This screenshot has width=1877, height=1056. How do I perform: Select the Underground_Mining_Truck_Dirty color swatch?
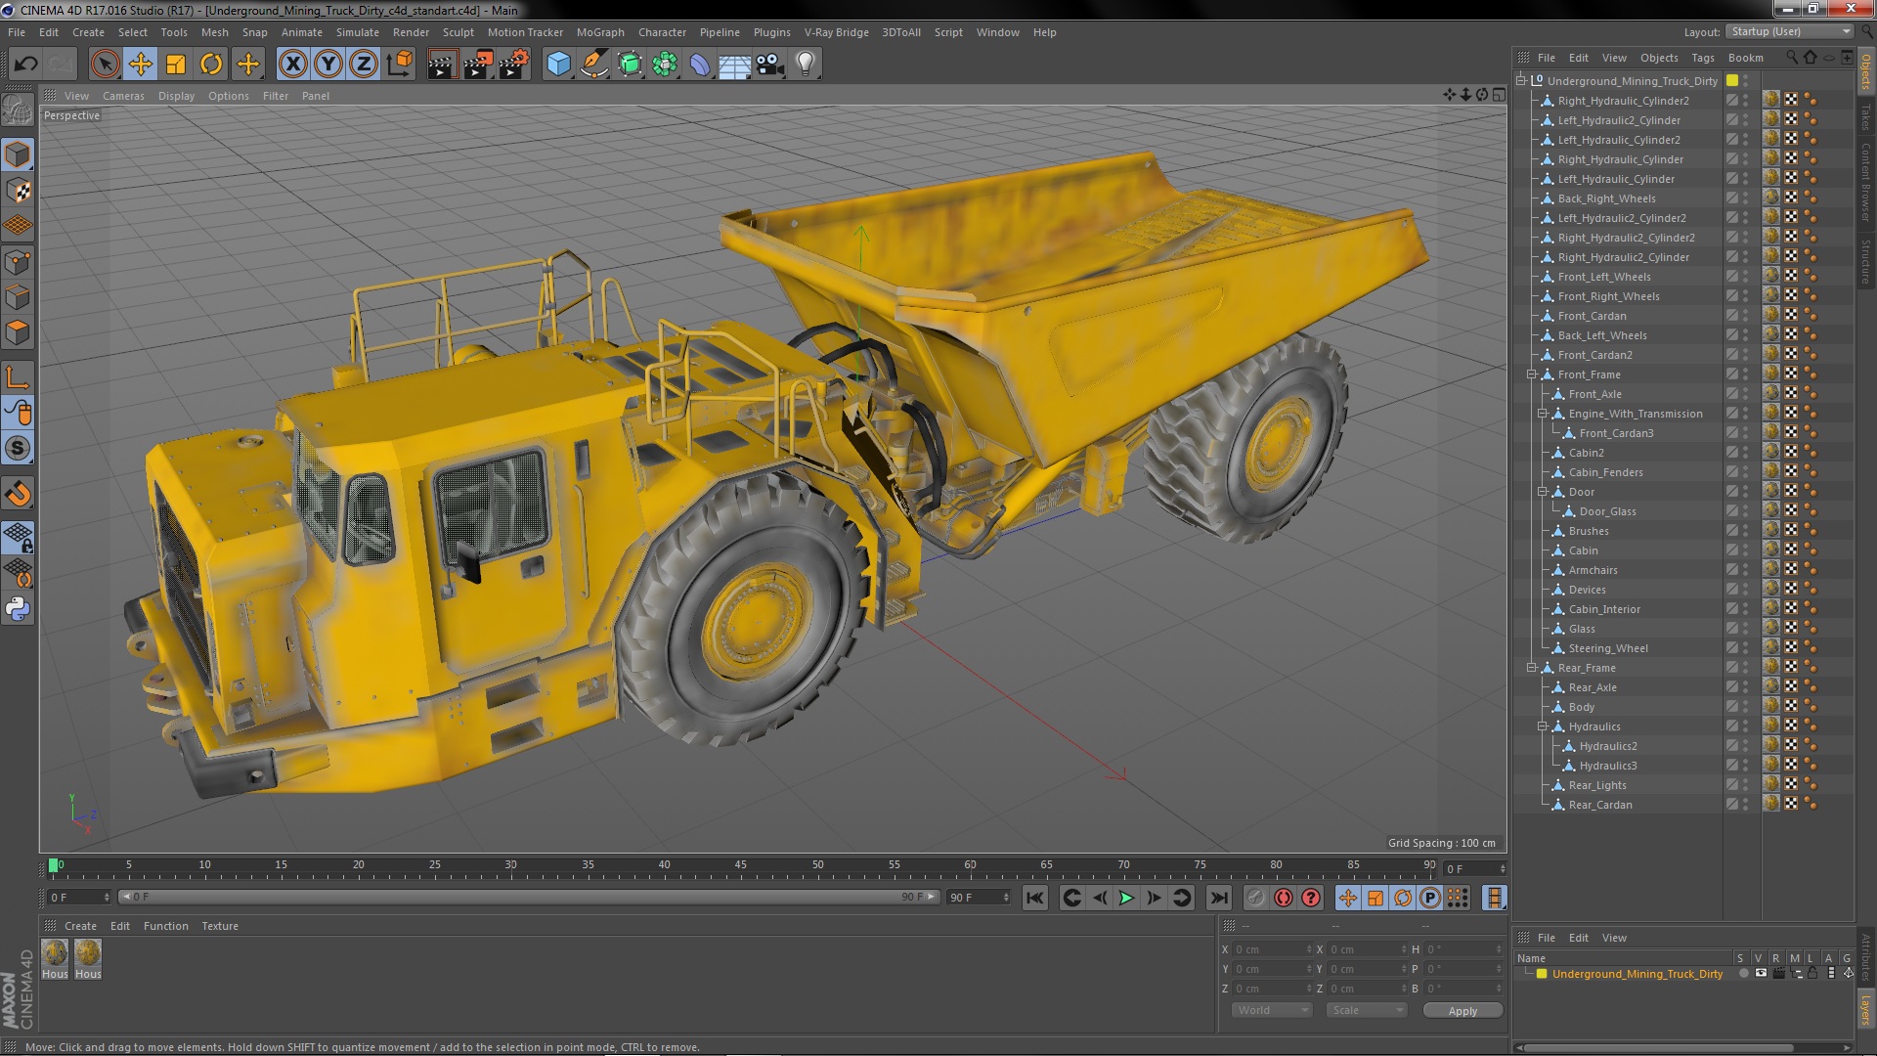[x=1545, y=974]
